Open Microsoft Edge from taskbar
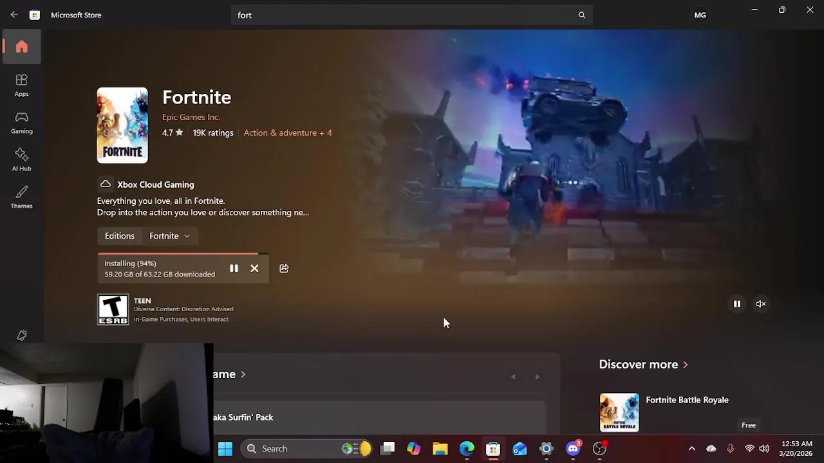This screenshot has height=463, width=824. [467, 449]
